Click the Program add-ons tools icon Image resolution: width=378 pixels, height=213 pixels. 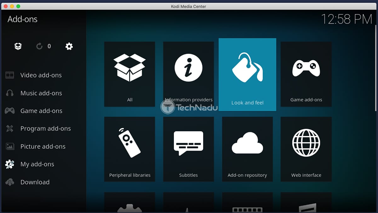click(x=10, y=128)
